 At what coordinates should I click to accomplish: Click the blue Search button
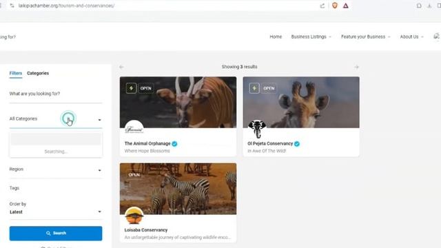pos(56,234)
